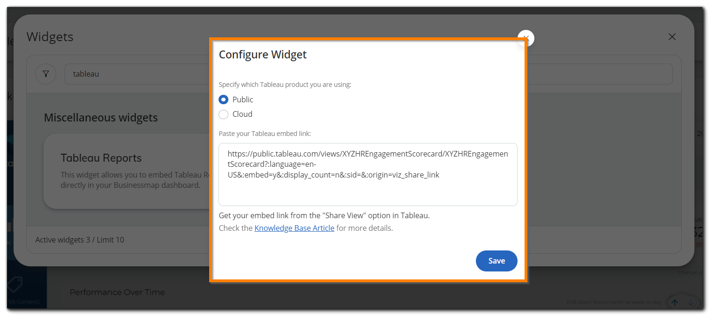Click inside the Tableau embed link textarea
The image size is (715, 321).
368,174
